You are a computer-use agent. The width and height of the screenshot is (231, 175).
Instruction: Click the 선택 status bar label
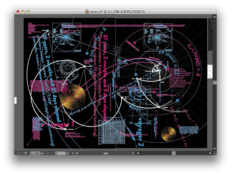point(105,154)
